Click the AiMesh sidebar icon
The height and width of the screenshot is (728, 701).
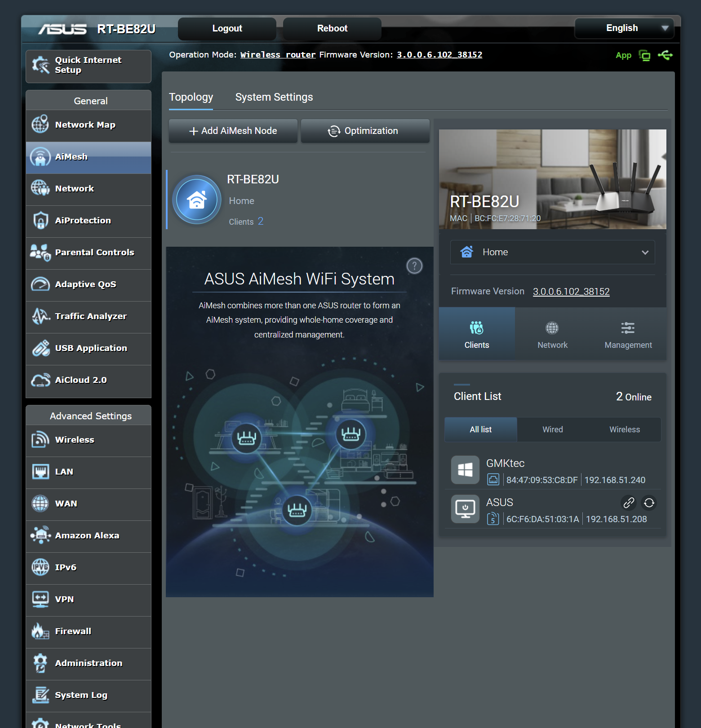coord(40,156)
